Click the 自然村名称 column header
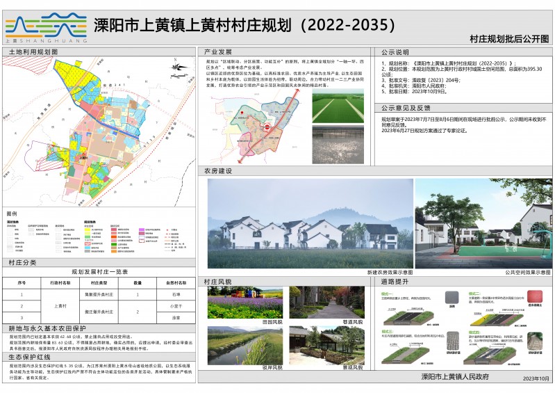The image size is (555, 393). point(176,283)
